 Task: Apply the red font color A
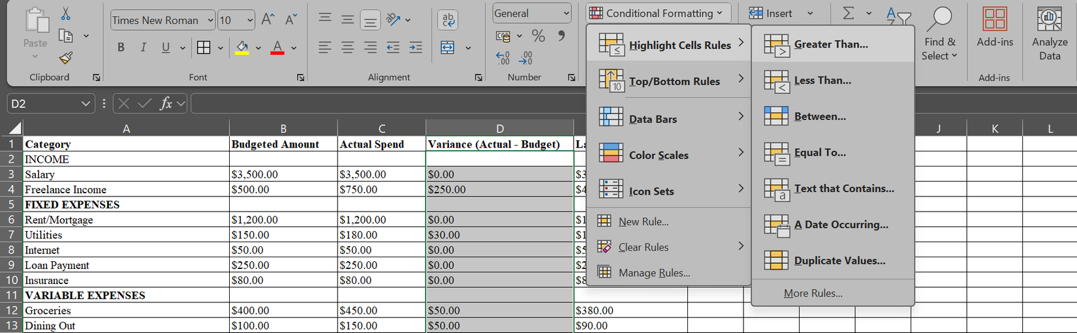coord(277,47)
